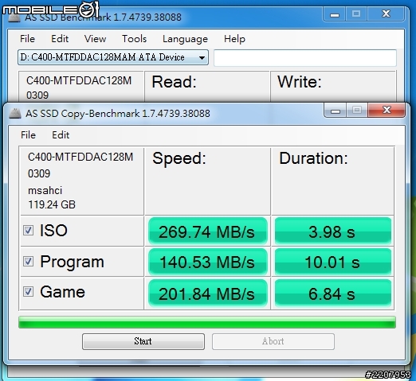Open File menu in AS SSD Benchmark window

click(x=27, y=39)
